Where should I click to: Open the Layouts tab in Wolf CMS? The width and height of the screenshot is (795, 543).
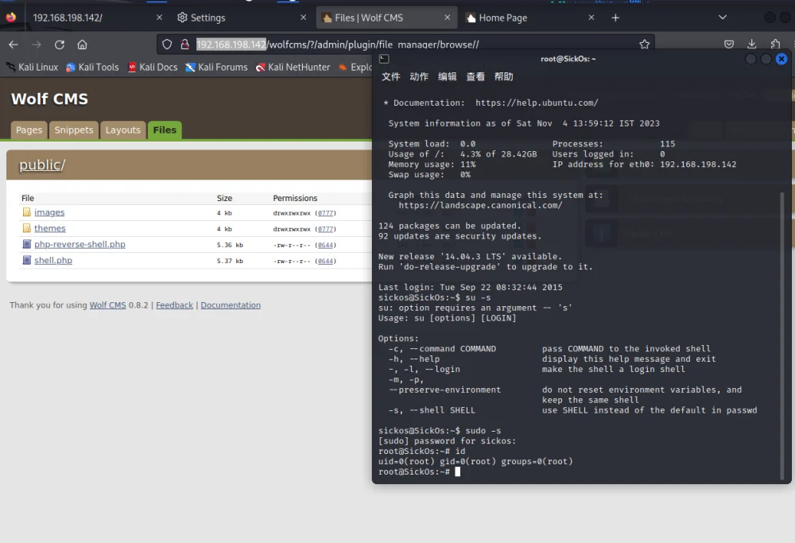[122, 130]
